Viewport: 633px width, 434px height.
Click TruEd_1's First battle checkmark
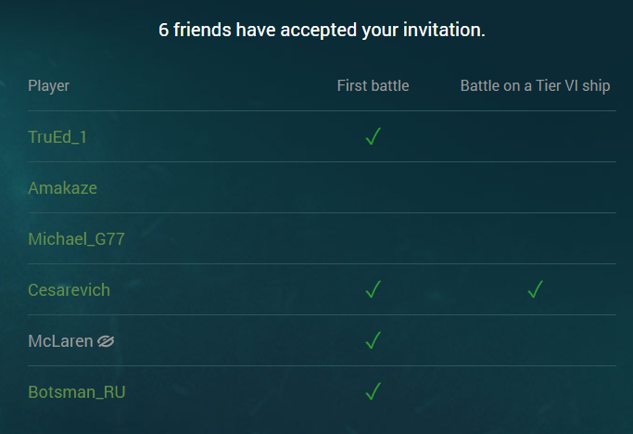tap(373, 136)
